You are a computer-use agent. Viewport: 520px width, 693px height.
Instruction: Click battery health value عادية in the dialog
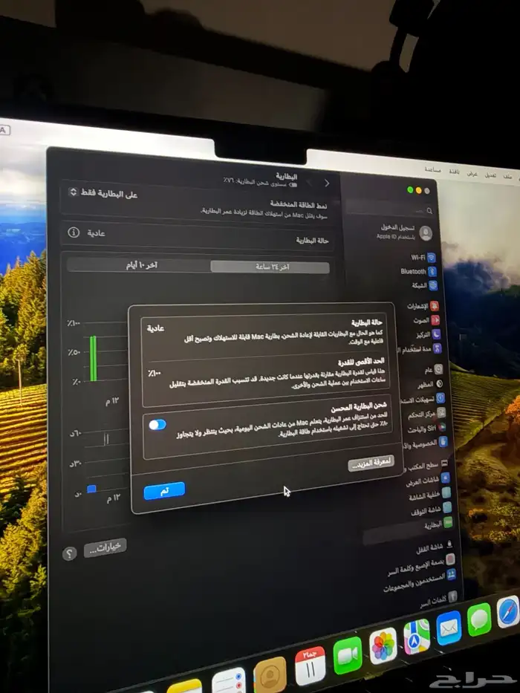(x=155, y=328)
